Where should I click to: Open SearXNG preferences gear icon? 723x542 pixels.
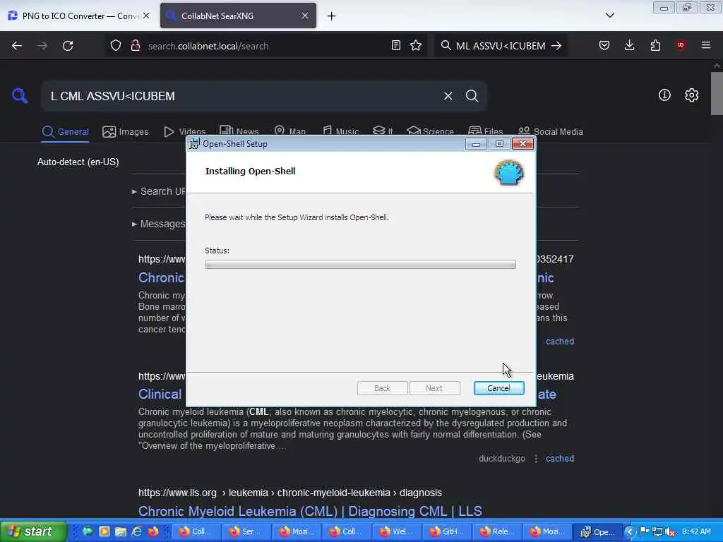point(692,95)
